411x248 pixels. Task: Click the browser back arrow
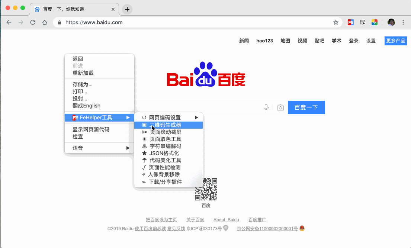[x=9, y=22]
